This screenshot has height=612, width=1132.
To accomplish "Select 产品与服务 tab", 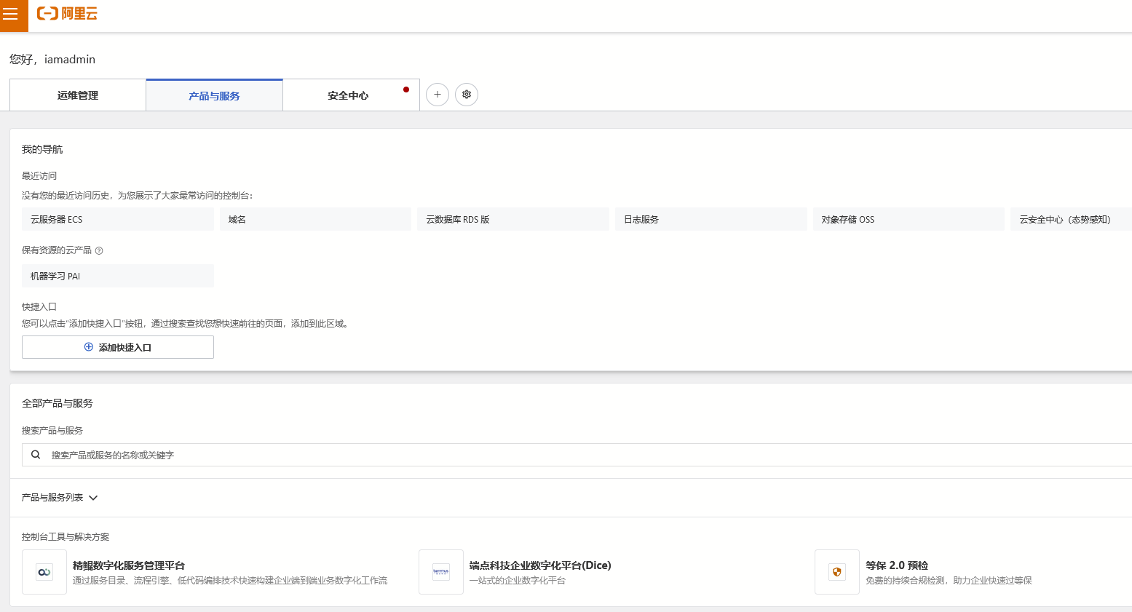I will click(x=214, y=95).
